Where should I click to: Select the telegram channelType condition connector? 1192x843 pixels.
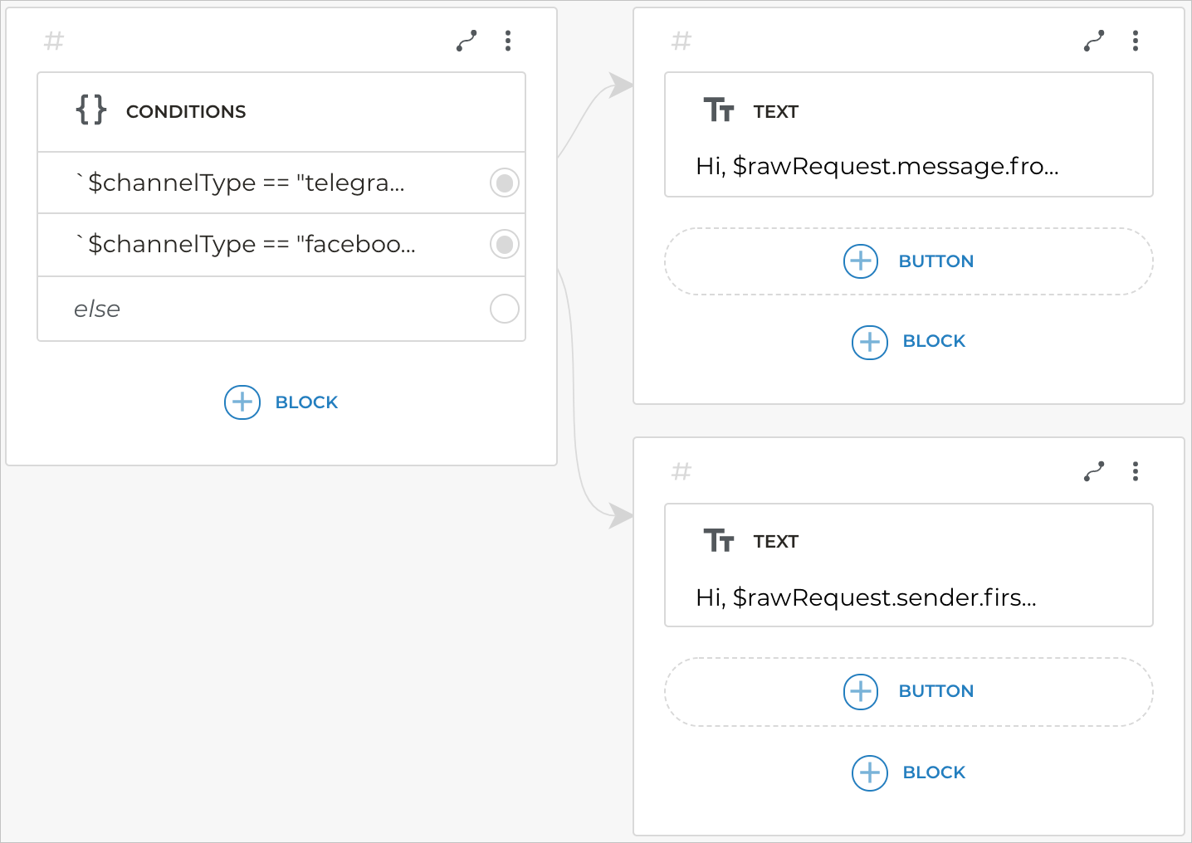504,183
